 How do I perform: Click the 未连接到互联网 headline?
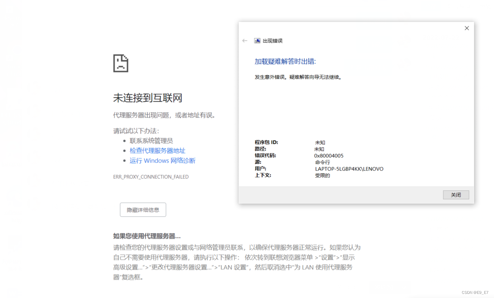[147, 98]
